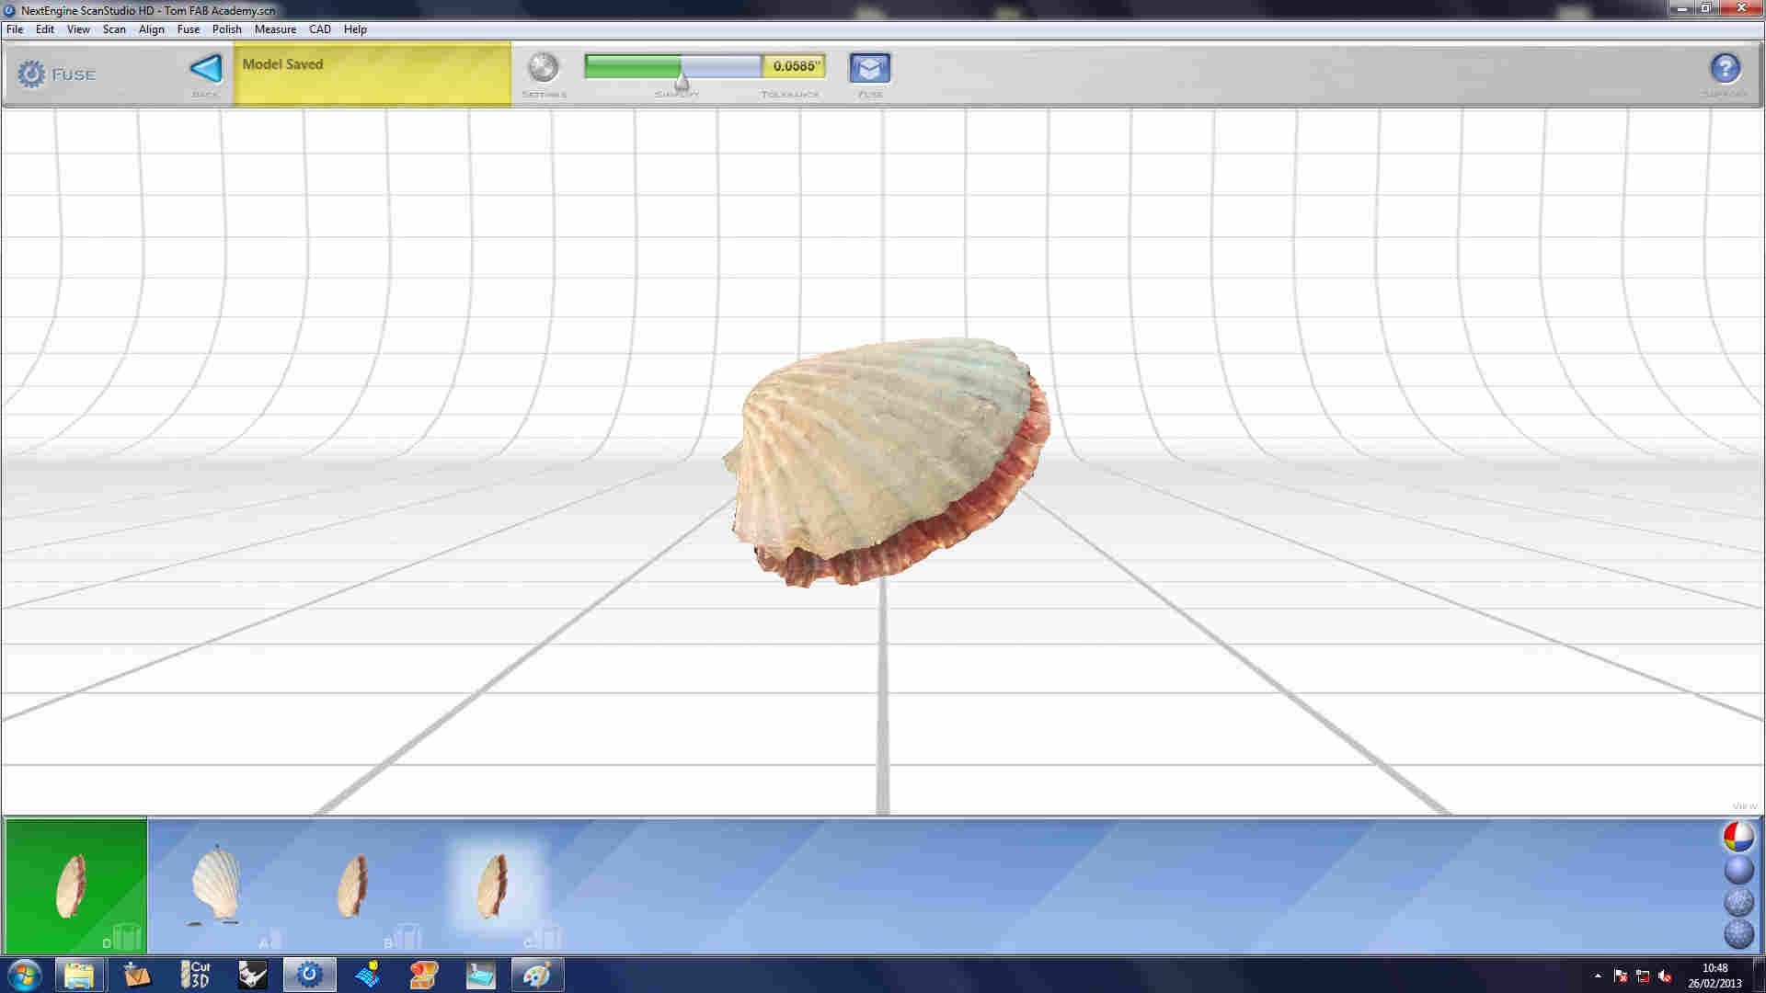Open Cut3D from the taskbar
The image size is (1766, 993).
coord(194,975)
